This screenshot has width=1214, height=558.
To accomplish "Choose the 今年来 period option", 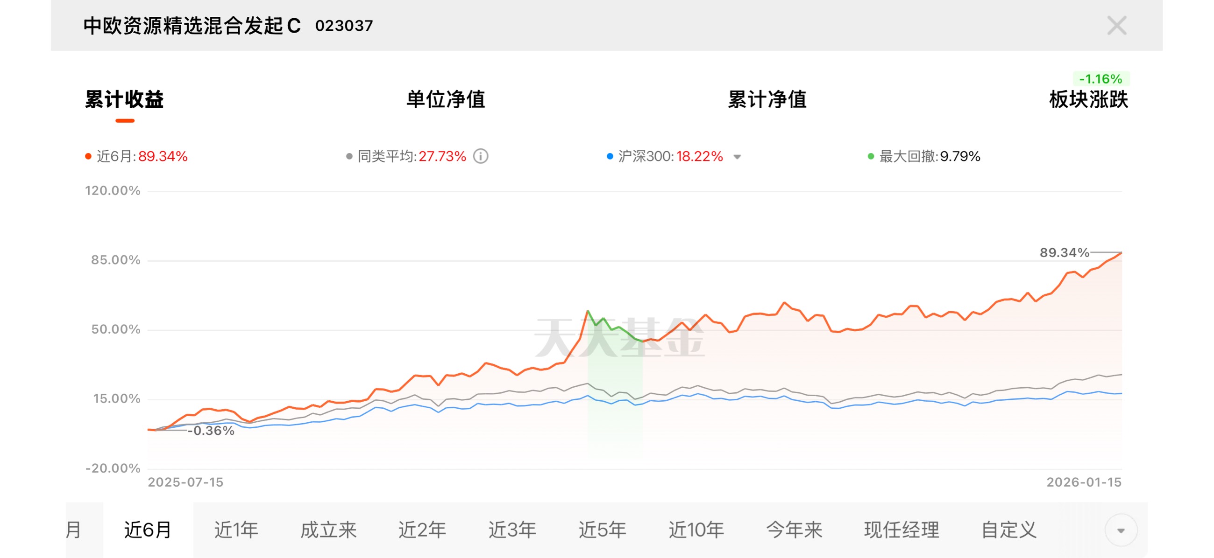I will coord(794,530).
